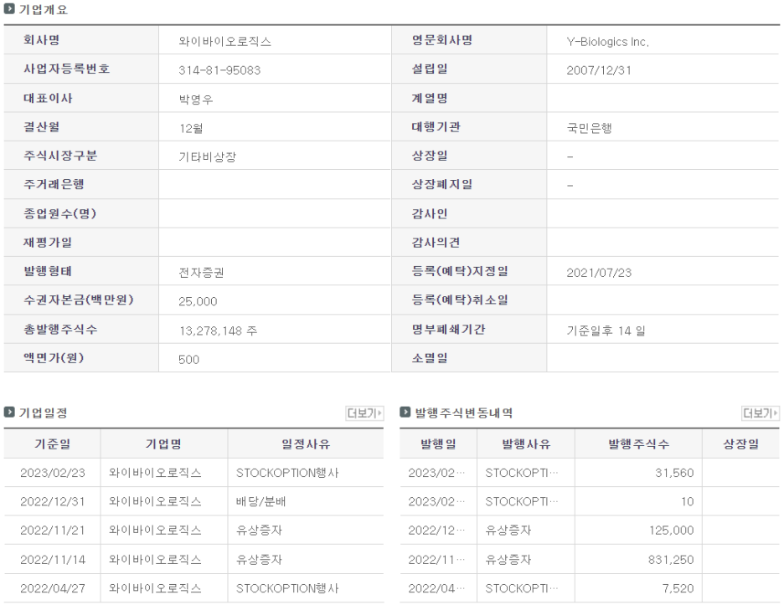The width and height of the screenshot is (784, 605).
Task: Click the 발행주식변동내역 section arrow icon
Action: click(405, 413)
